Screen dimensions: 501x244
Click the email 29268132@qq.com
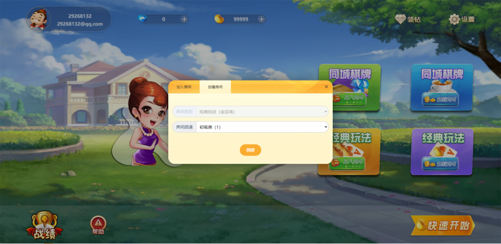click(x=80, y=24)
